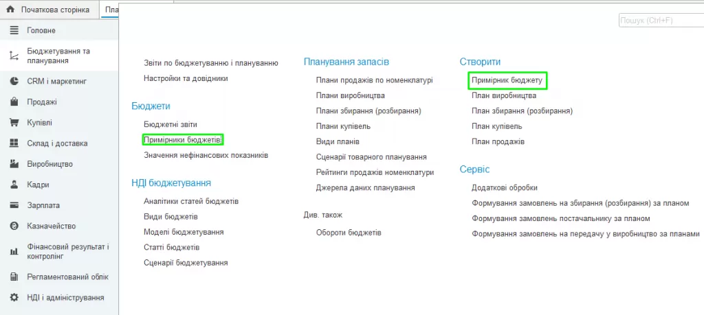The image size is (704, 315).
Task: Create a new Примірник бюджету
Action: [508, 81]
